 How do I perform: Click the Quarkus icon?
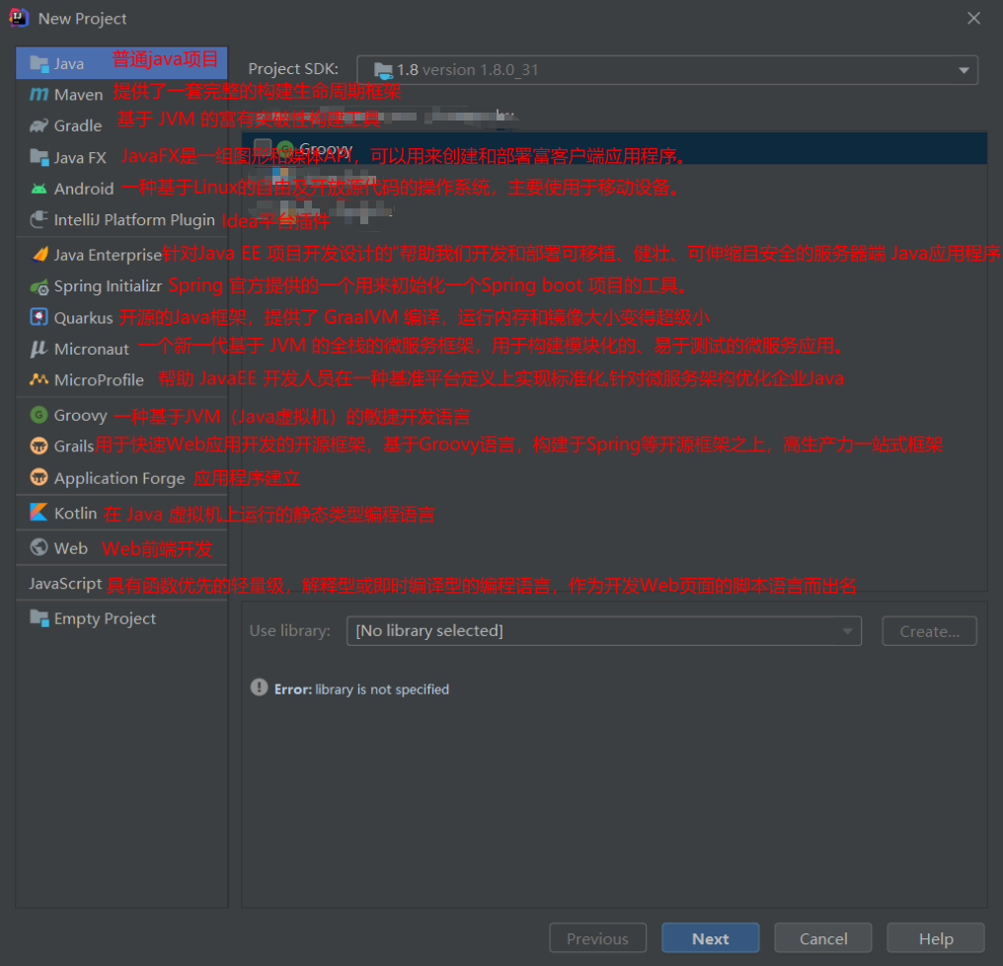[39, 317]
